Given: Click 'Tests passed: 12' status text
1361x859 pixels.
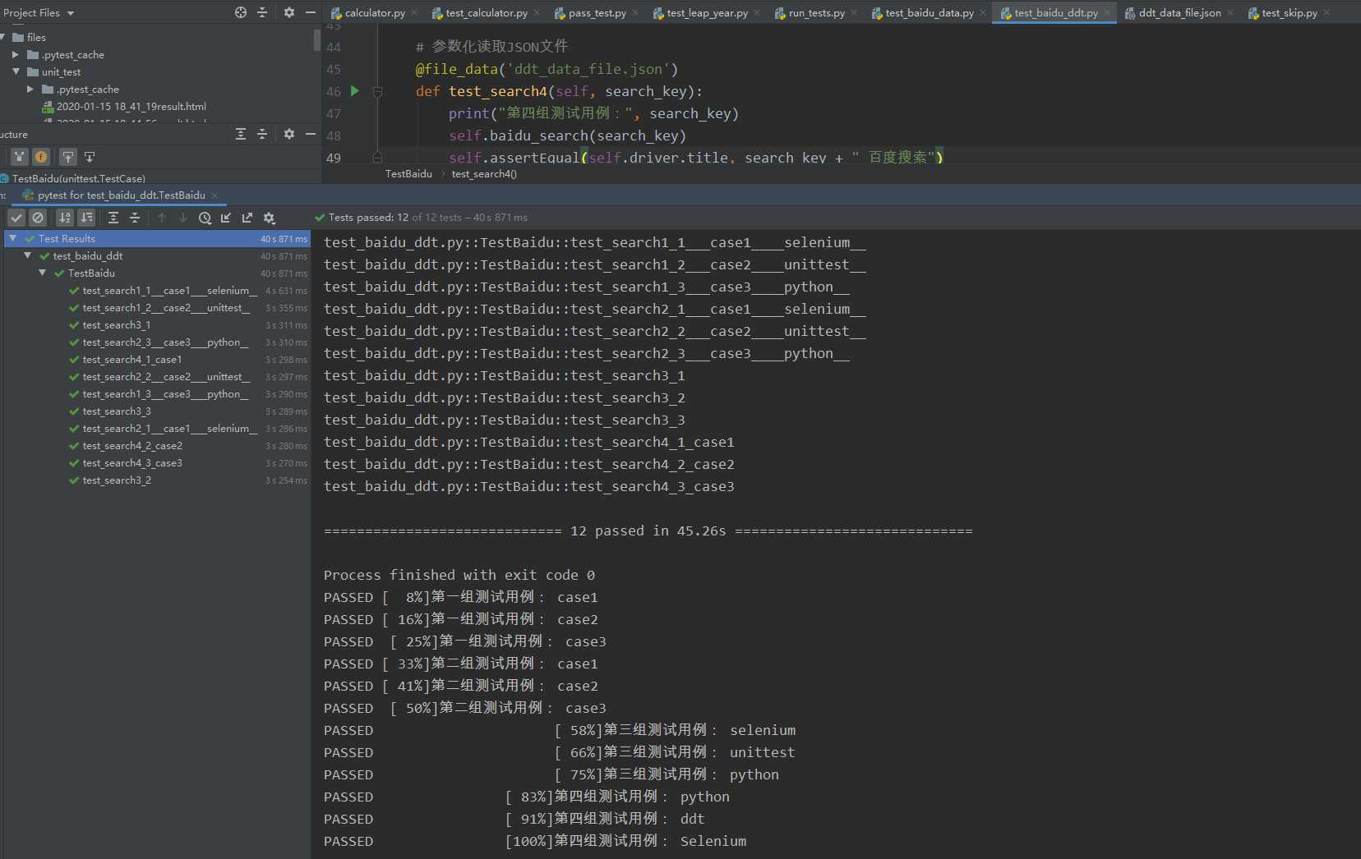Looking at the screenshot, I should tap(369, 217).
